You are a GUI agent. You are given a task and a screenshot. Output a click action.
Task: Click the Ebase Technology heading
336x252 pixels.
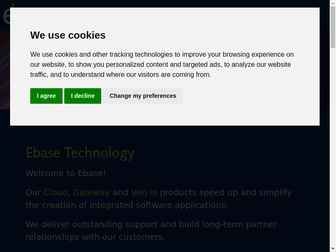[80, 153]
